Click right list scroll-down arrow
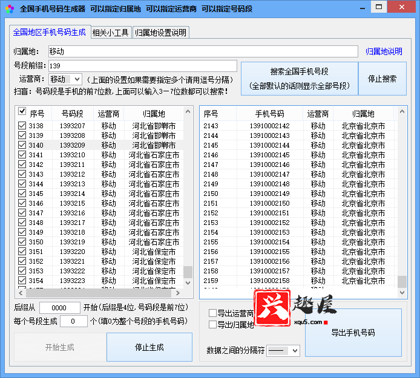The width and height of the screenshot is (420, 378). click(x=402, y=293)
